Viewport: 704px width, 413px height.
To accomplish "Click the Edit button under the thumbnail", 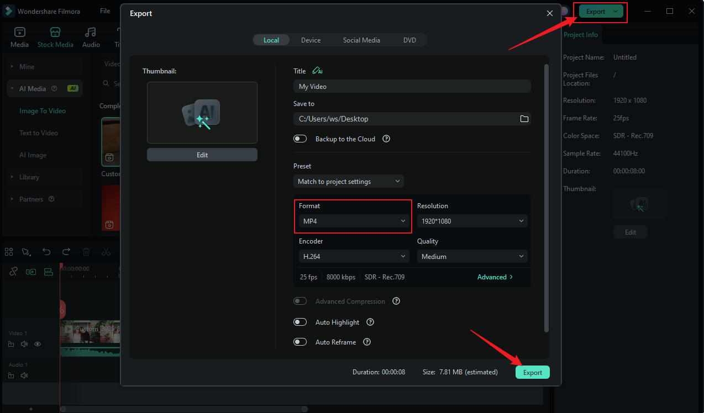I will pos(202,155).
